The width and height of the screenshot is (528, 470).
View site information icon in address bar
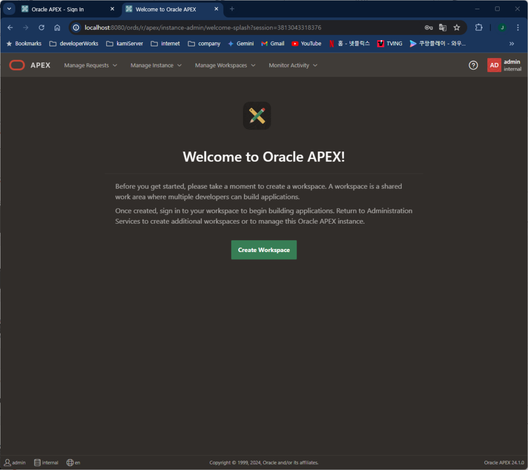(x=76, y=28)
